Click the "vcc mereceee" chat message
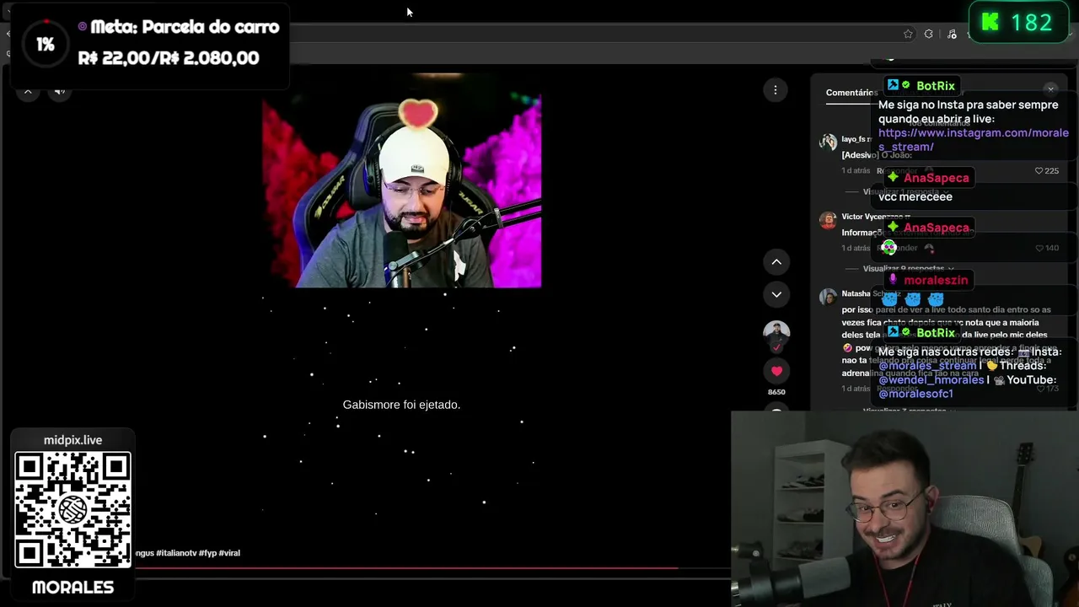Viewport: 1079px width, 607px height. (915, 196)
